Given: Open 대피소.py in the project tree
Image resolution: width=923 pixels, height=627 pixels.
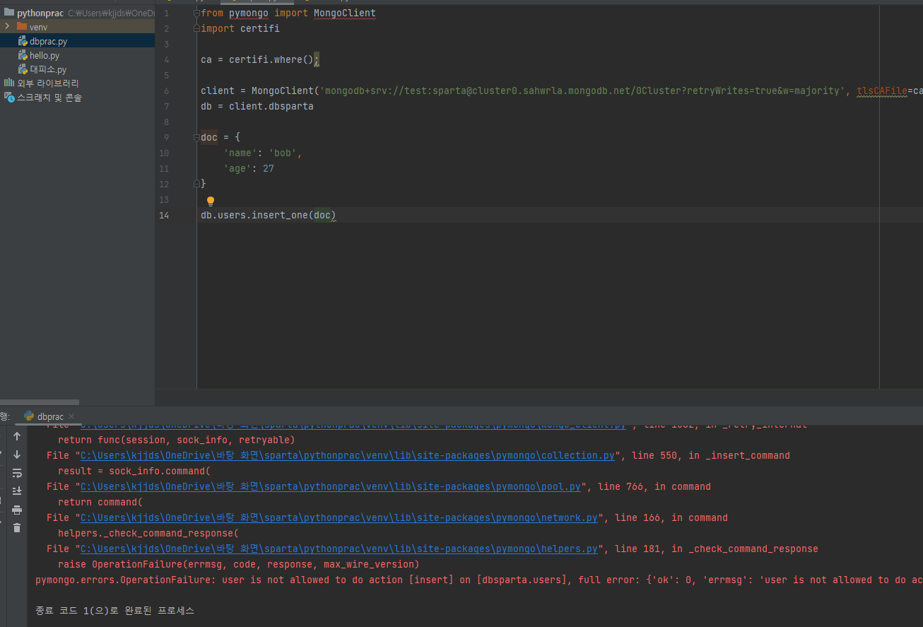Looking at the screenshot, I should click(47, 69).
